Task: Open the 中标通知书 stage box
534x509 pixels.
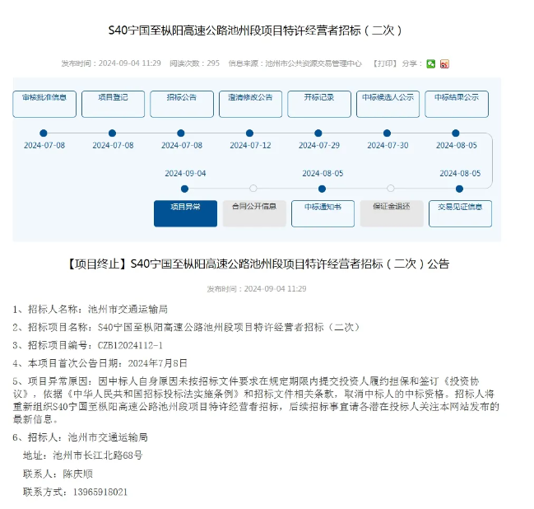Action: 323,212
